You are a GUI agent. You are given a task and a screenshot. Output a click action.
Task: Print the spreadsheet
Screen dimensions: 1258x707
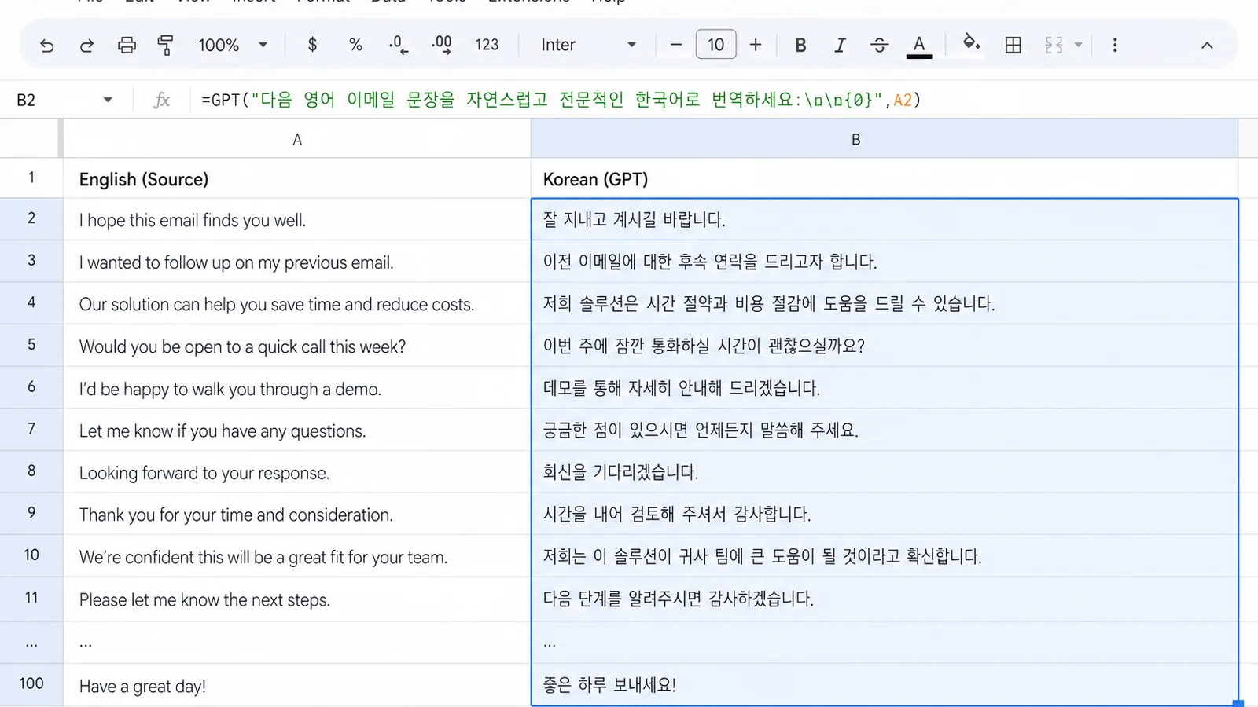pos(127,46)
